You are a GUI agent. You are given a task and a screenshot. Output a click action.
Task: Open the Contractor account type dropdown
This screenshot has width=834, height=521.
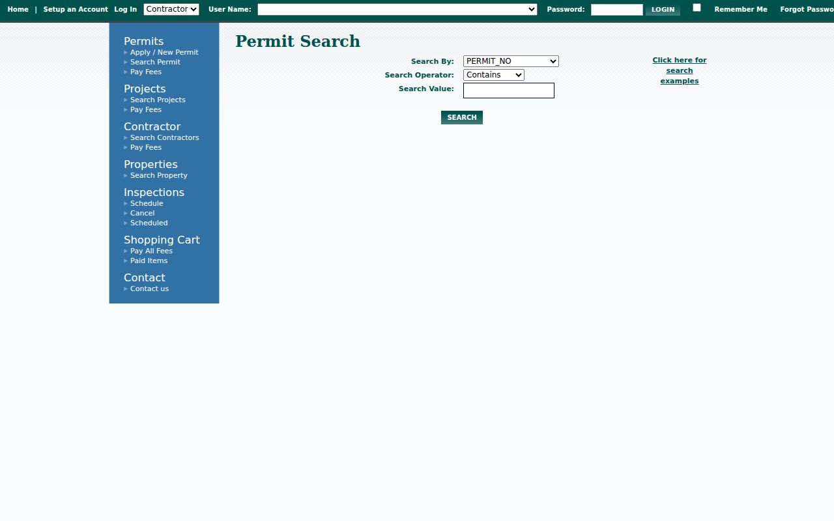click(x=171, y=9)
